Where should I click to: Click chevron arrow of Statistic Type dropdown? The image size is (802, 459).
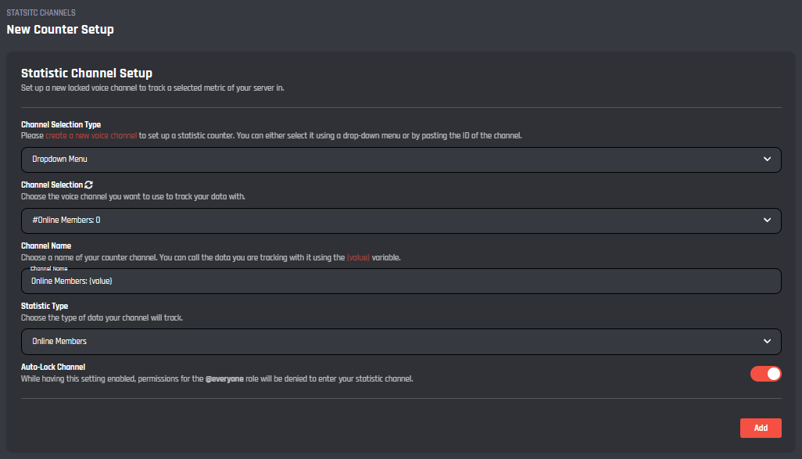coord(767,342)
